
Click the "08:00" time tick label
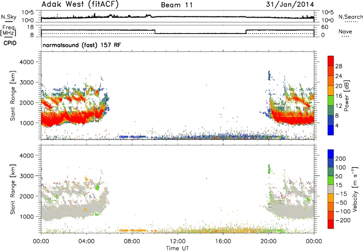pyautogui.click(x=132, y=241)
